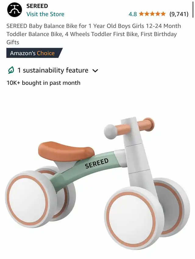This screenshot has height=259, width=195.
Task: Click the balance bike product image
Action: tap(97, 183)
